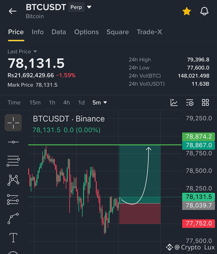Image resolution: width=217 pixels, height=254 pixels.
Task: Select the 1d interval
Action: tap(82, 103)
